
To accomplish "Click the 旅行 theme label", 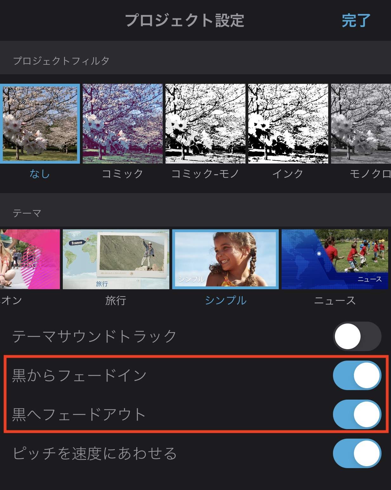I will pos(116,300).
